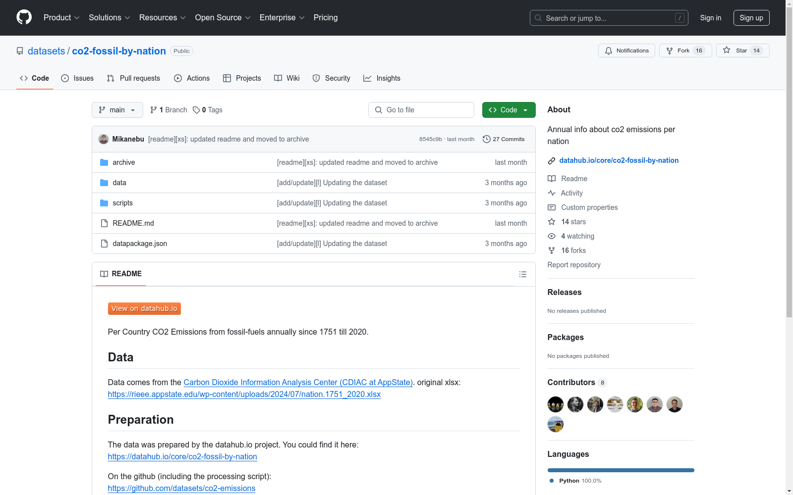The height and width of the screenshot is (495, 793).
Task: Open the co2-fossil-by-nation repository link
Action: [119, 51]
